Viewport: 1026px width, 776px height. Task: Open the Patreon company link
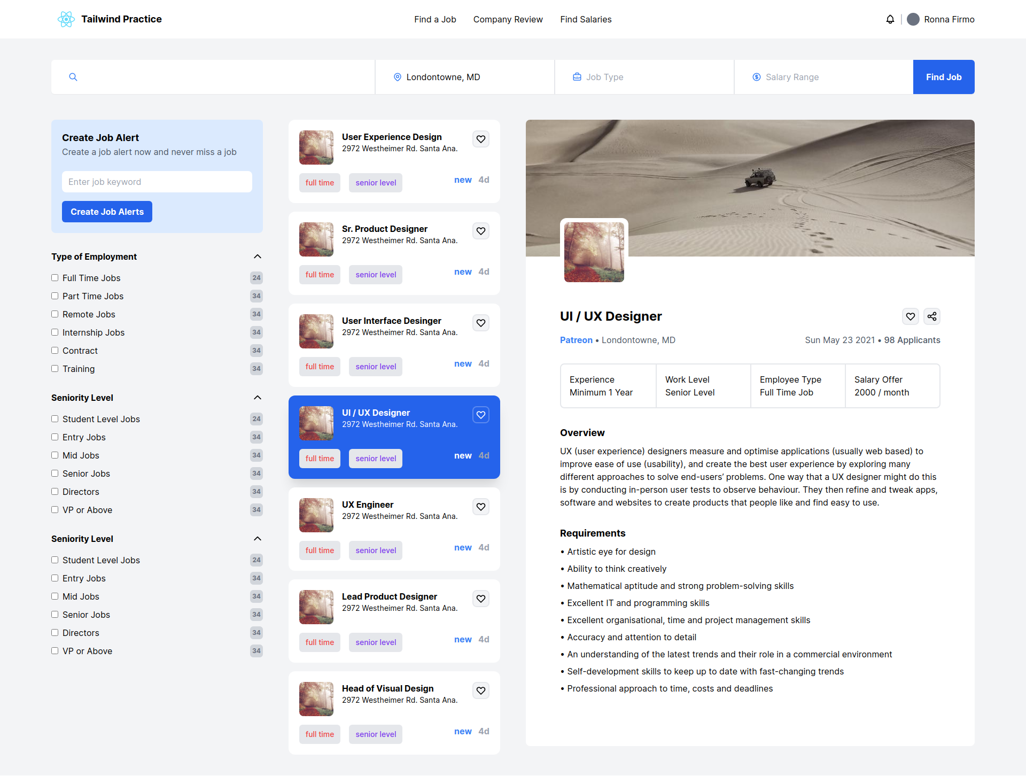(576, 340)
